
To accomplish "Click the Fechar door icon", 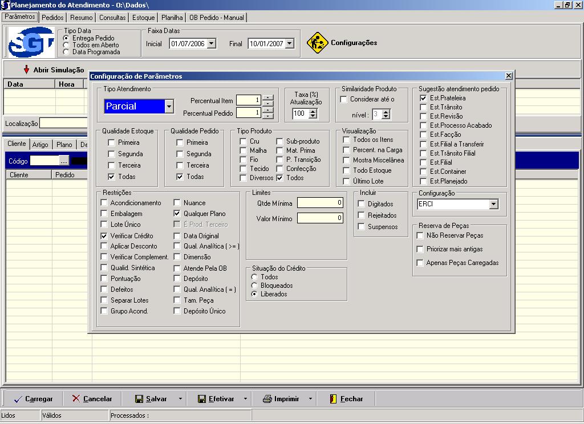I will [333, 399].
